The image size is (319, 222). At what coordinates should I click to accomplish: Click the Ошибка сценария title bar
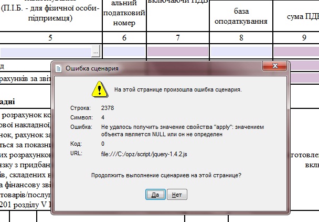pos(157,68)
